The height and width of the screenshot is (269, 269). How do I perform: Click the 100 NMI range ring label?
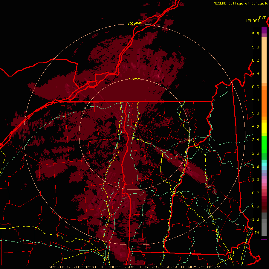coord(134,24)
